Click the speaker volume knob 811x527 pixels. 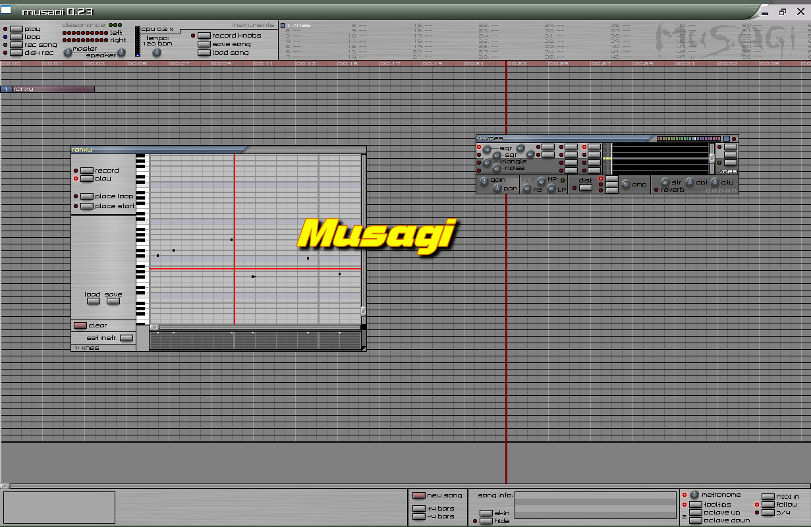tap(121, 53)
